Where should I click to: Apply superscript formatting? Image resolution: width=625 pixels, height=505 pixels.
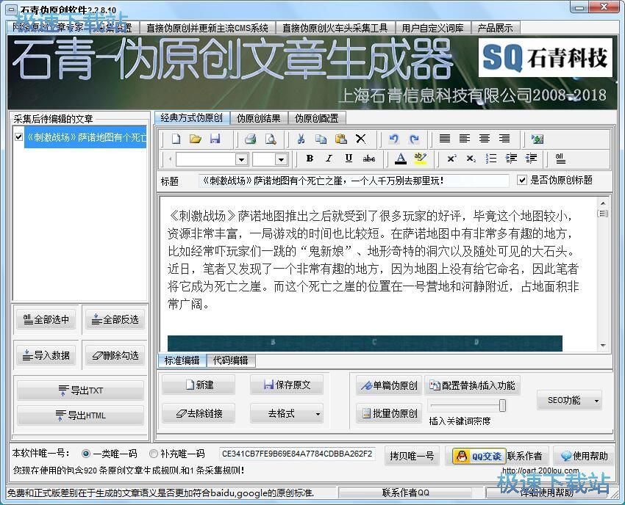point(451,159)
